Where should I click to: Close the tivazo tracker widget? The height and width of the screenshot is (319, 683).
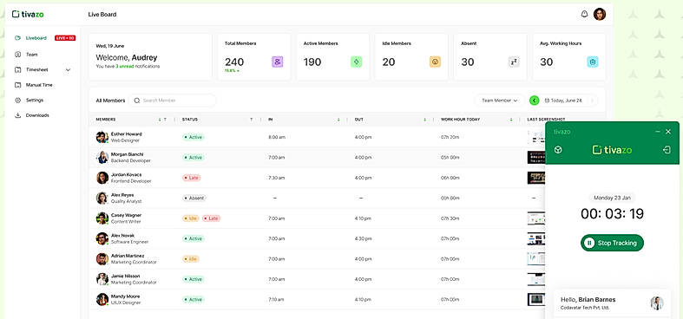pyautogui.click(x=668, y=132)
